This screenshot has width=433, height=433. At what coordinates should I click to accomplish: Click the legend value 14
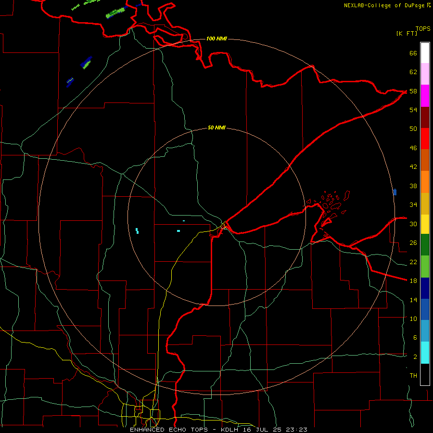pyautogui.click(x=413, y=300)
